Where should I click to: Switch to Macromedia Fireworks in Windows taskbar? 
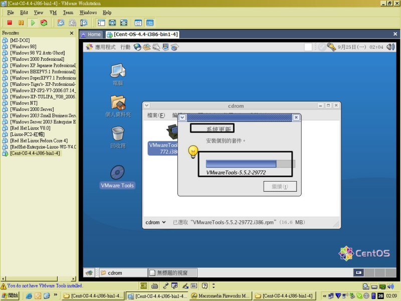click(221, 296)
